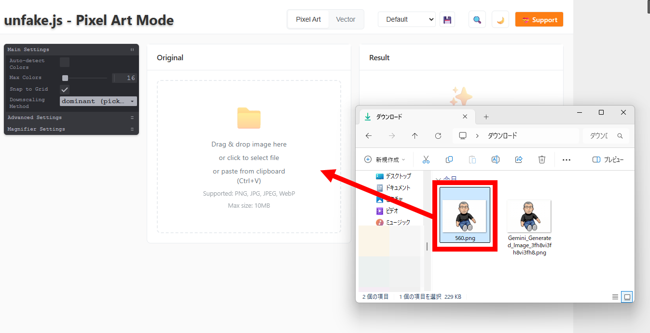This screenshot has width=650, height=333.
Task: Adjust the Max Colors slider
Action: [x=85, y=78]
